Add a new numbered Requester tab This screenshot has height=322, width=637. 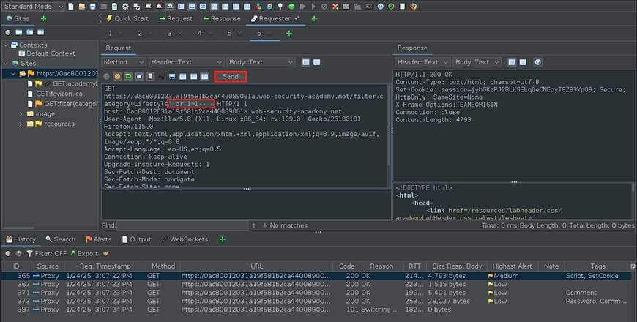pos(288,33)
